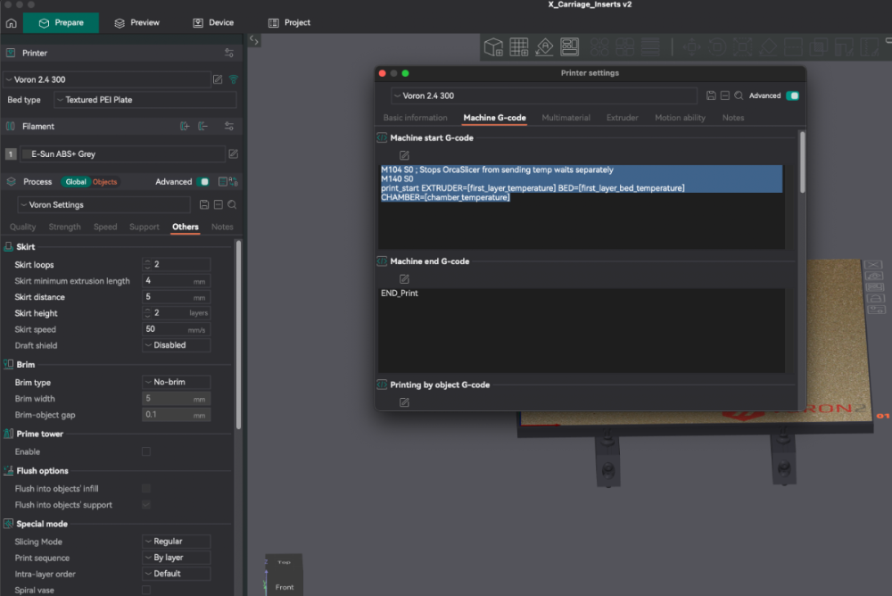
Task: Toggle Advanced mode in Printer settings
Action: pos(792,95)
